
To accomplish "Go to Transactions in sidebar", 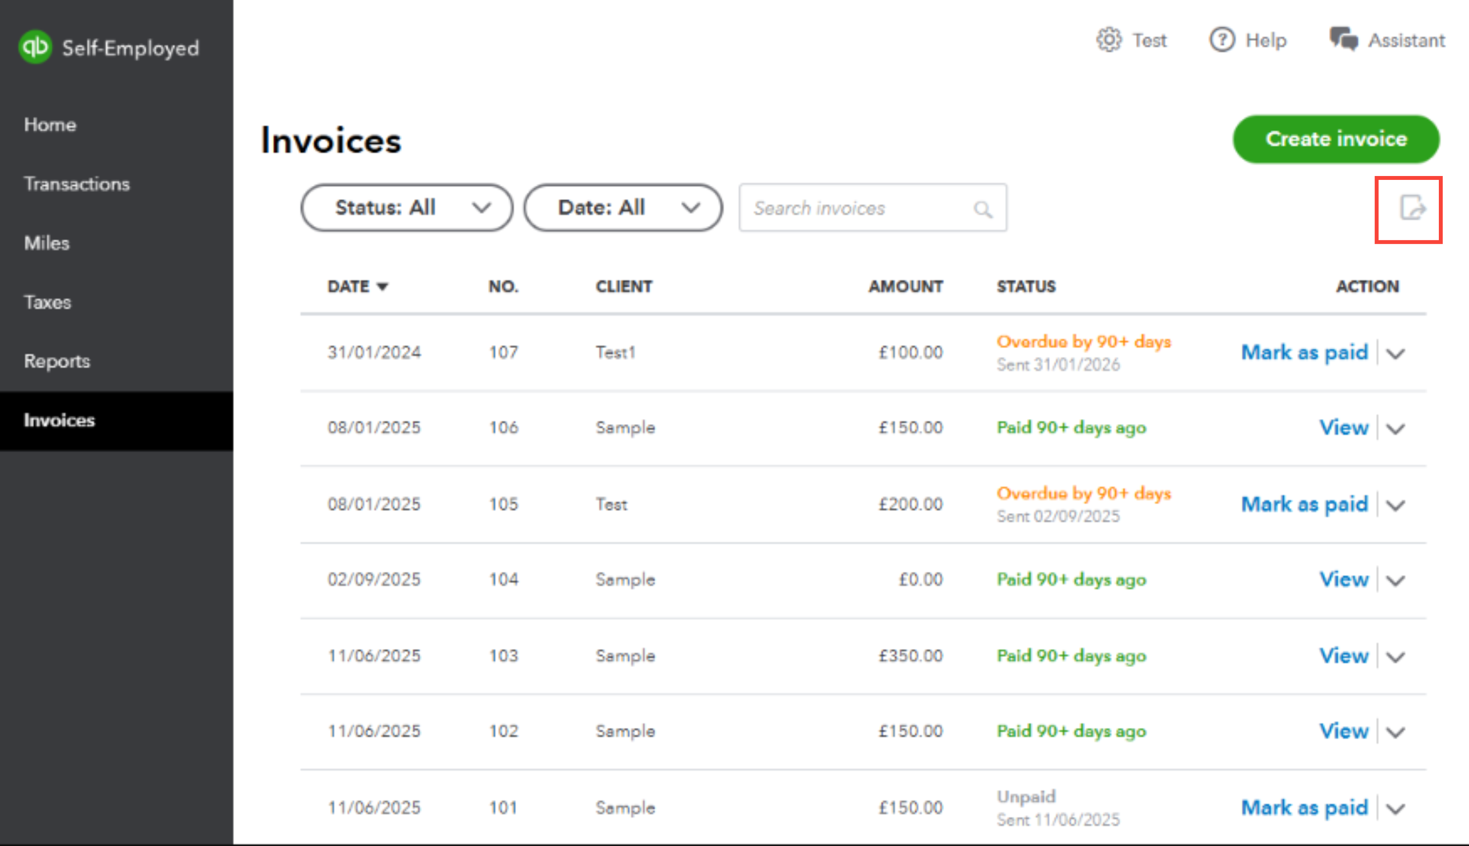I will [77, 184].
